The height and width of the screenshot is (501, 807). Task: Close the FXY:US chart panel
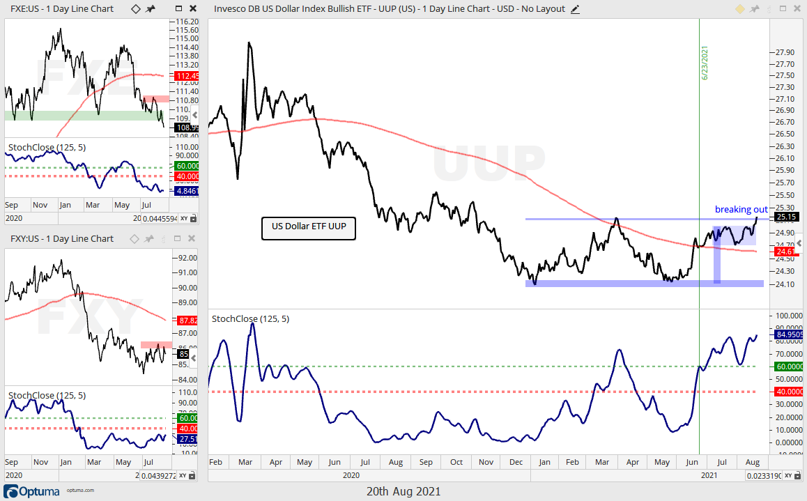192,238
